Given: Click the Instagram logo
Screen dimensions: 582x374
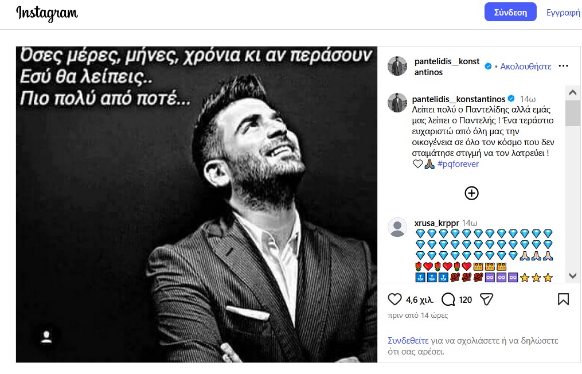Looking at the screenshot, I should (47, 13).
